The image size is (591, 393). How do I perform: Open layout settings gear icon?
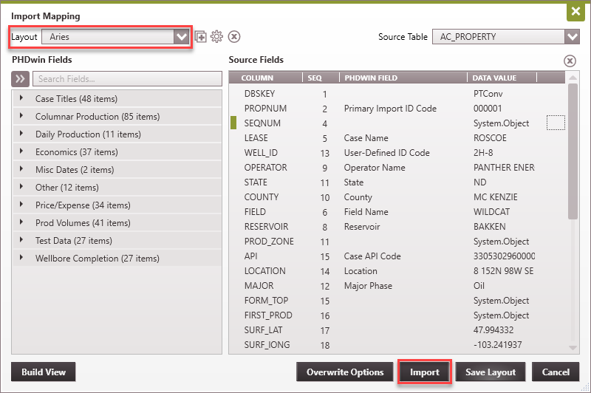(x=216, y=36)
